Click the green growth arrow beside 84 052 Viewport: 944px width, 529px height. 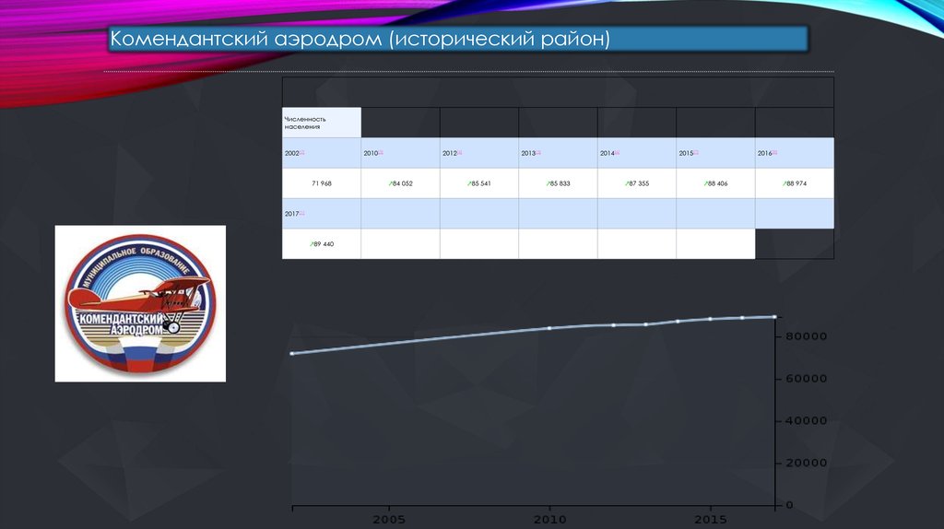[x=390, y=183]
